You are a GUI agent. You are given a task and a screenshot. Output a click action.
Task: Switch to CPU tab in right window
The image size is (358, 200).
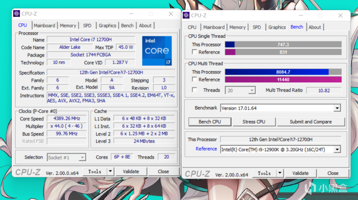click(192, 27)
